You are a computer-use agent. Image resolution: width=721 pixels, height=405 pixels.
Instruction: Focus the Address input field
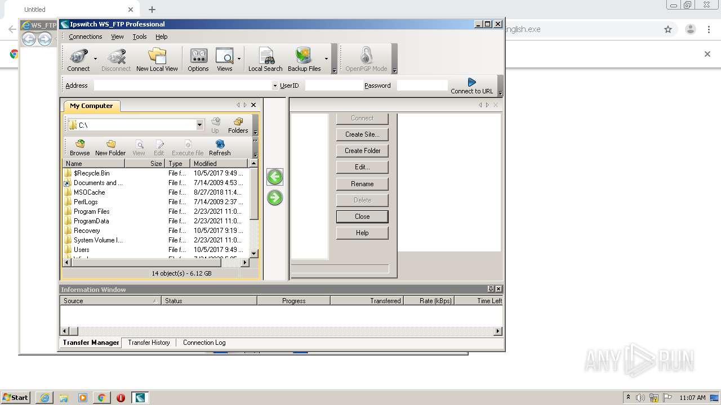pyautogui.click(x=183, y=85)
